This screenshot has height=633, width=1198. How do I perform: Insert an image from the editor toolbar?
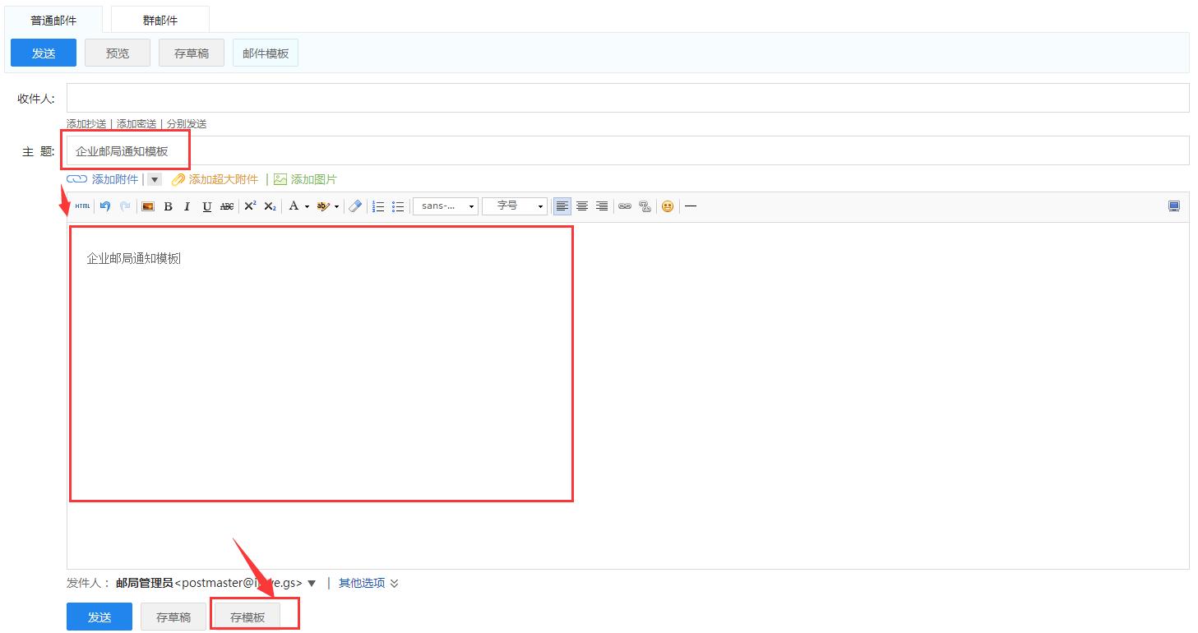(x=148, y=206)
